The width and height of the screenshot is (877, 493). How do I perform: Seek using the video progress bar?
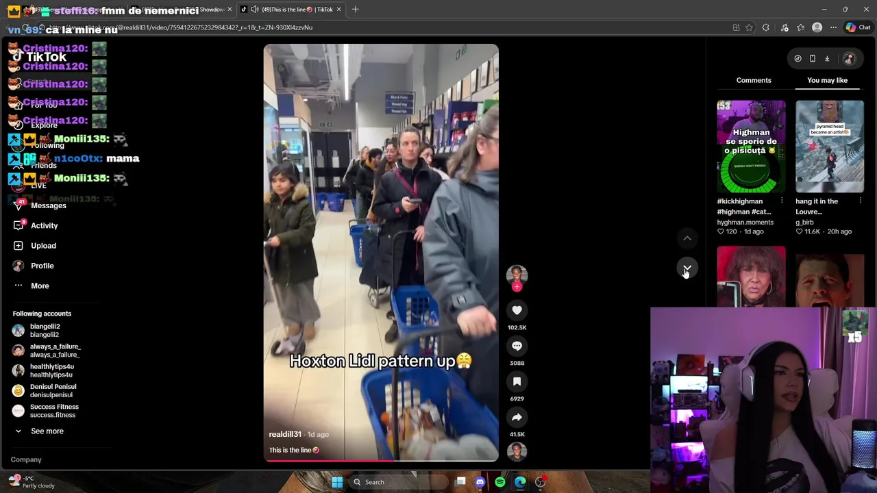[381, 461]
